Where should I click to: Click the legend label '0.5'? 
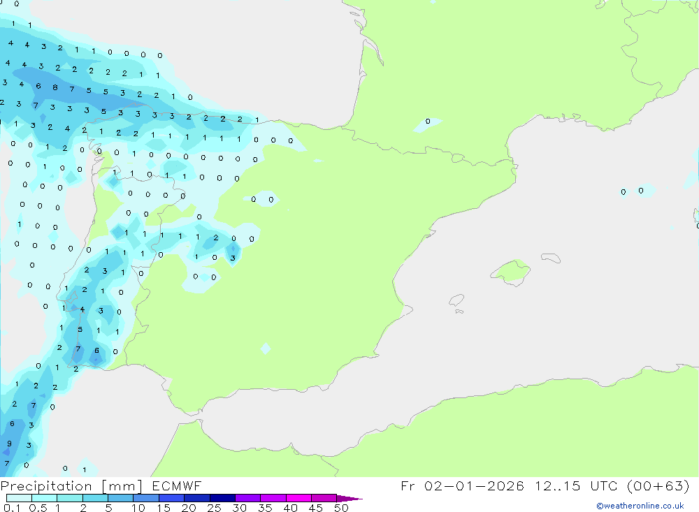[x=38, y=508]
